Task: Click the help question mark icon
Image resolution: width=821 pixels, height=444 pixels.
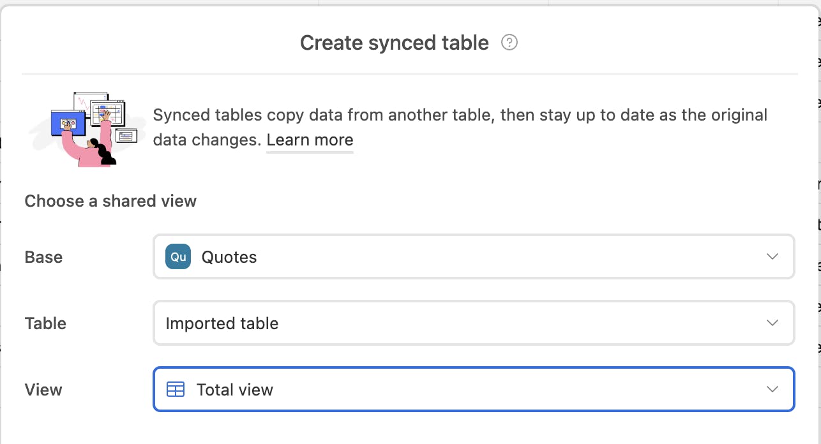Action: point(509,43)
